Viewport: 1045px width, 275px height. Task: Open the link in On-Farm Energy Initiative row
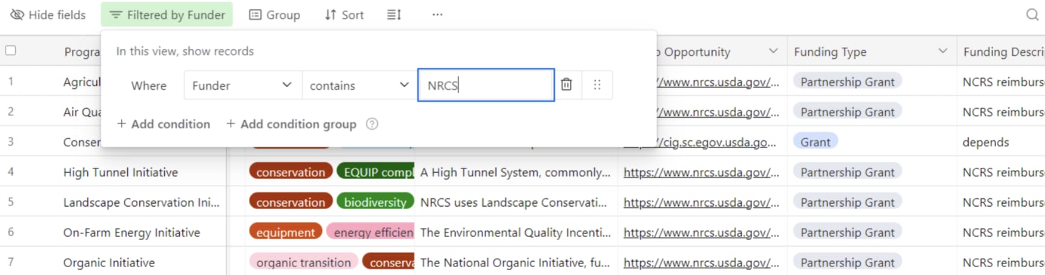tap(701, 233)
